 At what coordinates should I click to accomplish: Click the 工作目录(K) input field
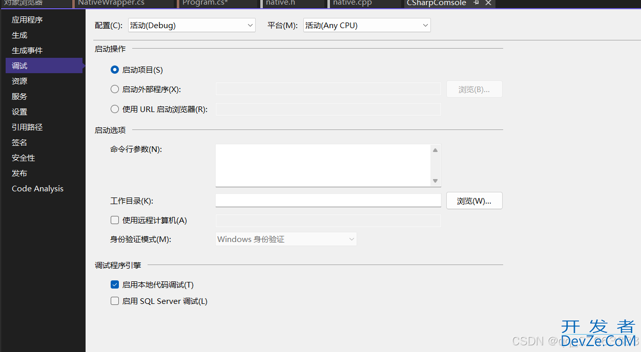[328, 201]
